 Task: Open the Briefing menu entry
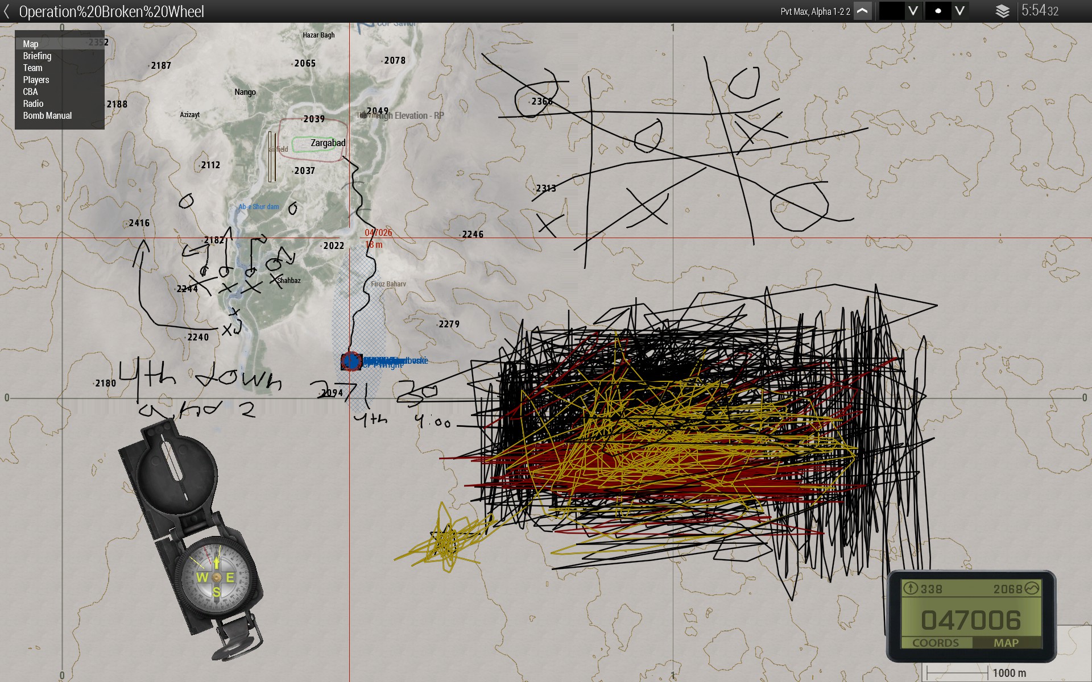[x=37, y=56]
